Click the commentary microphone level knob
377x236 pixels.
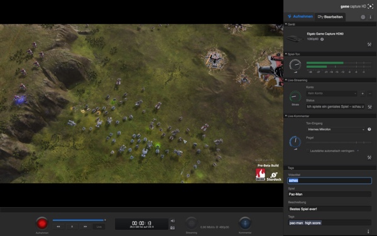click(x=295, y=142)
